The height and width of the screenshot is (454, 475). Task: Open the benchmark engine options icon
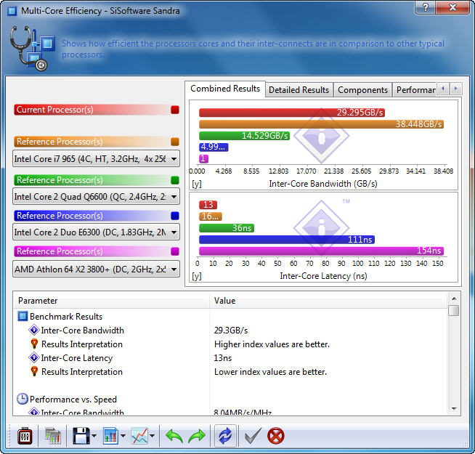click(x=25, y=436)
